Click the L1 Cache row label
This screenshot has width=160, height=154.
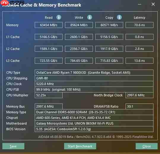[x=13, y=37]
